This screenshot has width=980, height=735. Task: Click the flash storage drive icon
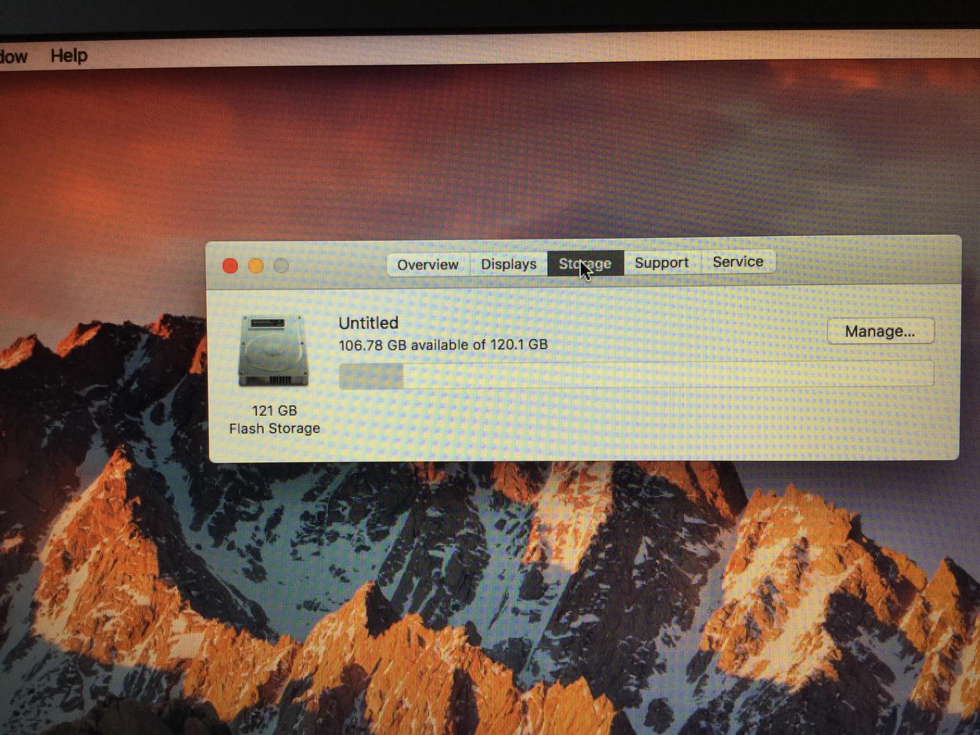tap(274, 352)
